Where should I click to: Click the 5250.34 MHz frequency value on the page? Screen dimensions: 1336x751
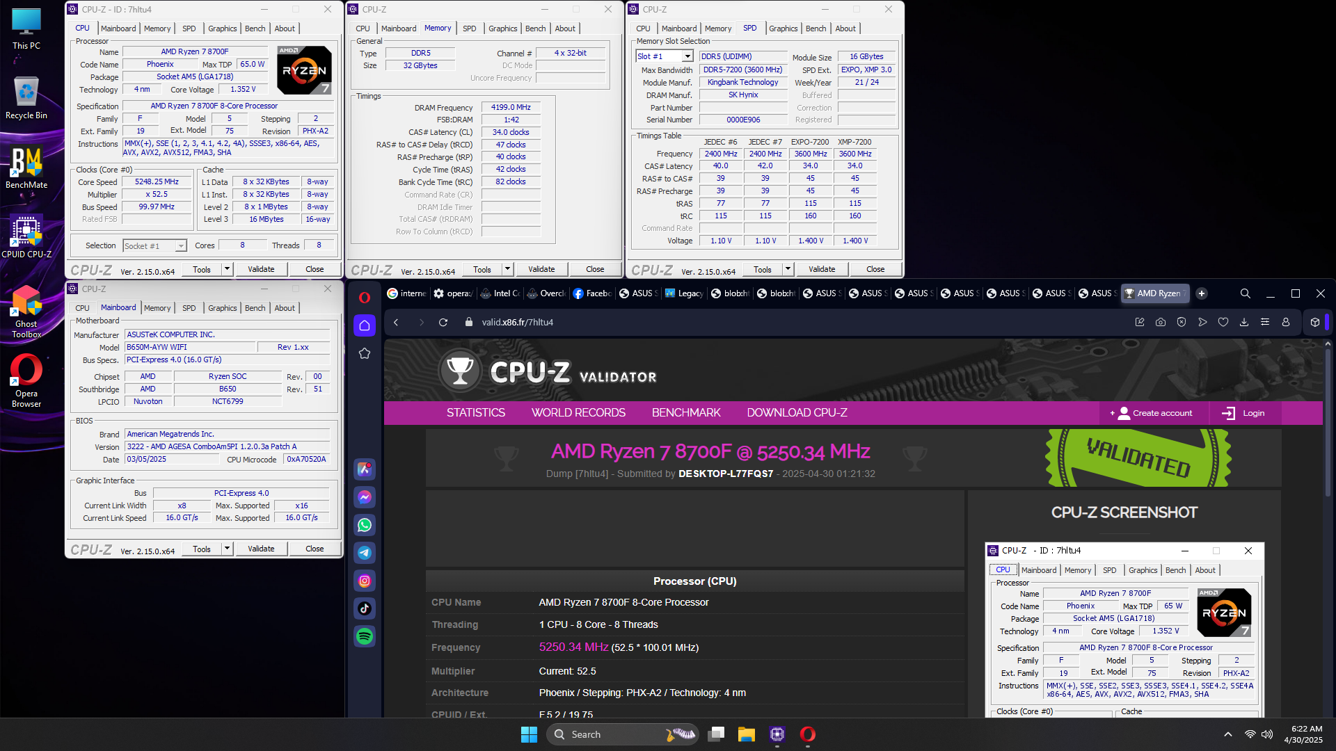(573, 647)
